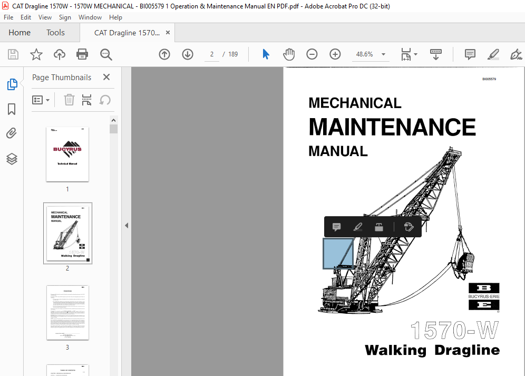The height and width of the screenshot is (376, 525).
Task: Select the CAT Dragline 1570 document tab
Action: (x=127, y=33)
